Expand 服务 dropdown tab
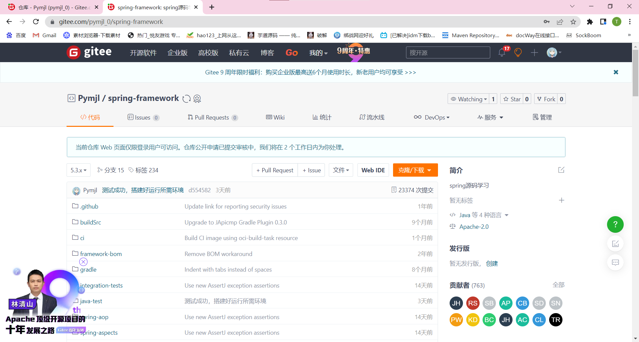Image resolution: width=639 pixels, height=342 pixels. tap(490, 117)
